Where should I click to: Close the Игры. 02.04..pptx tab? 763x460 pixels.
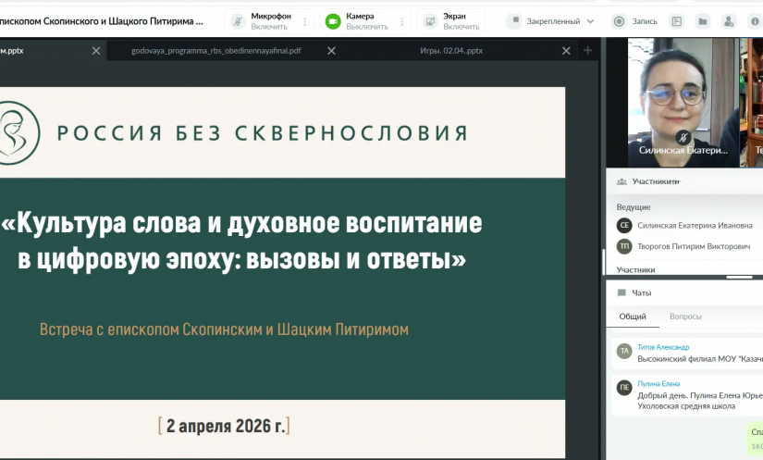click(566, 51)
